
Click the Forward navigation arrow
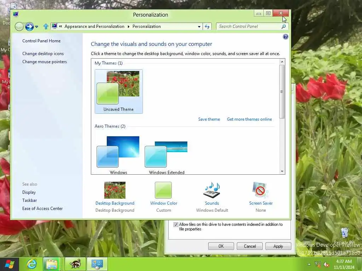(x=29, y=27)
